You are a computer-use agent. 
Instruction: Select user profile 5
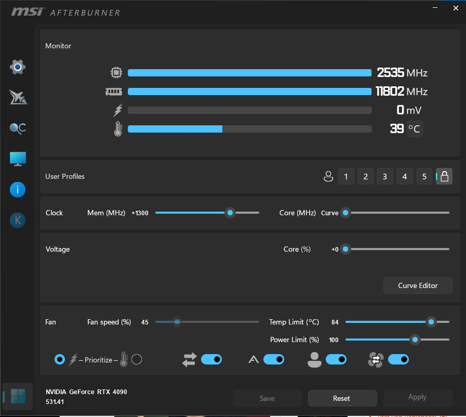(x=424, y=176)
